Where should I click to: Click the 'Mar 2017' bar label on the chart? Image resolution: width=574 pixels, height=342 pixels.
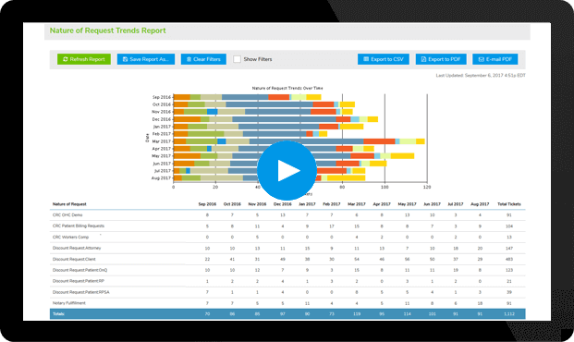[162, 141]
